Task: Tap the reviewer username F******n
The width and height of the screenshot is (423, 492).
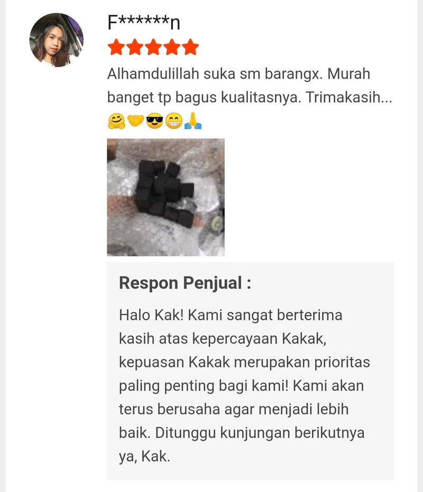Action: (144, 23)
